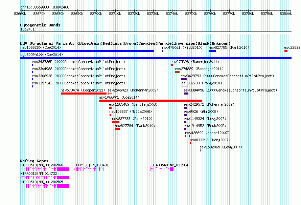Click the esv2283489 (Bentley2008) label
The width and height of the screenshot is (301, 205).
[133, 104]
